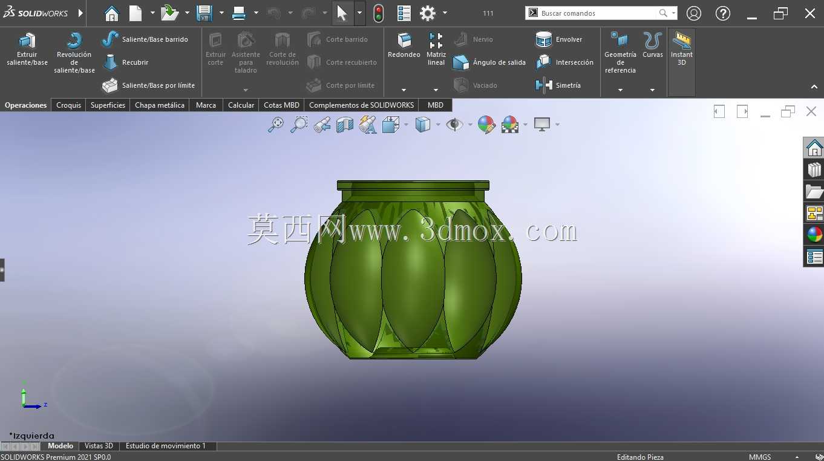Select Revolución de saliente/base
Viewport: 824px width, 461px height.
(x=74, y=53)
